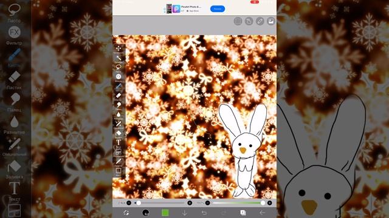Open the layers panel icon
Image resolution: width=389 pixels, height=218 pixels.
tap(243, 213)
